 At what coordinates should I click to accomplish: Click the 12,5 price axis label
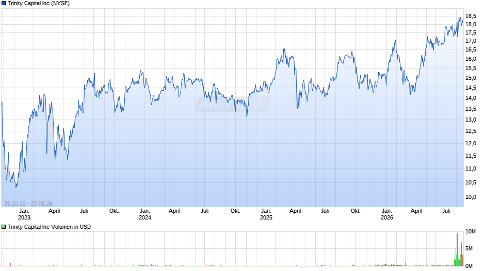[471, 131]
